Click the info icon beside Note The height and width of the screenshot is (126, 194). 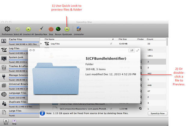point(42,113)
